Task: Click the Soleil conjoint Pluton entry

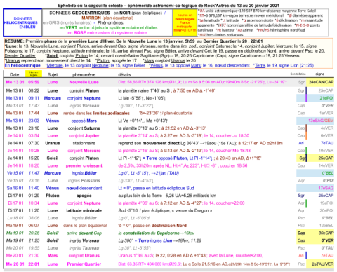Action: tap(168, 158)
